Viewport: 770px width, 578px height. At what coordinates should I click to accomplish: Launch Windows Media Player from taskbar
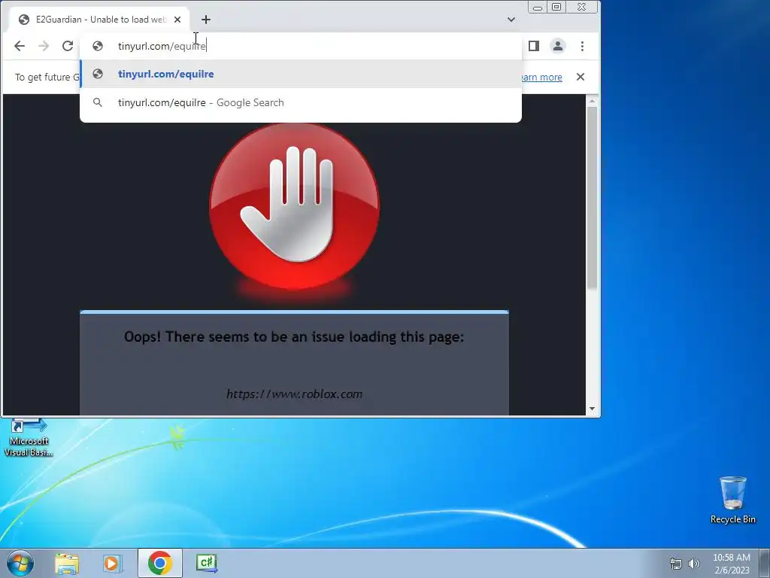[112, 563]
